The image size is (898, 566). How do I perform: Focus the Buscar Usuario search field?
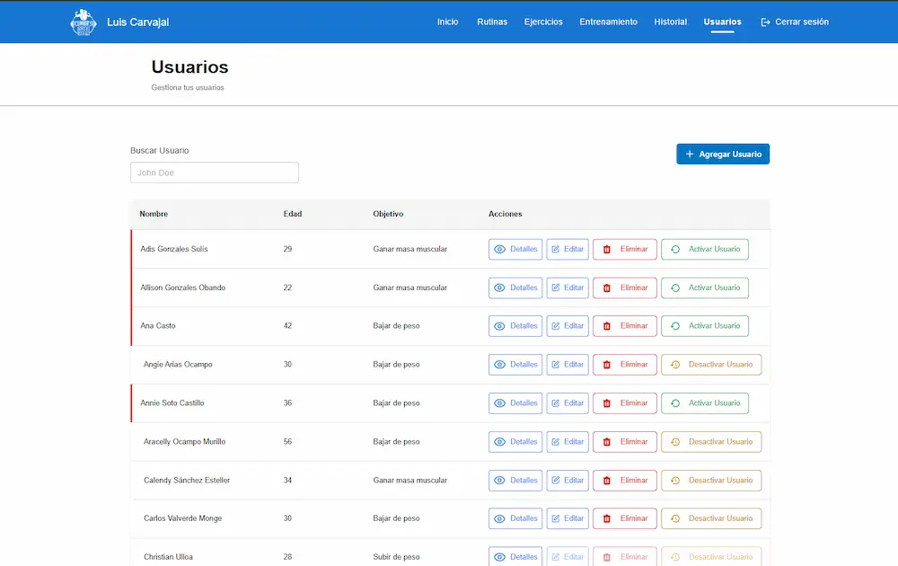pos(215,172)
